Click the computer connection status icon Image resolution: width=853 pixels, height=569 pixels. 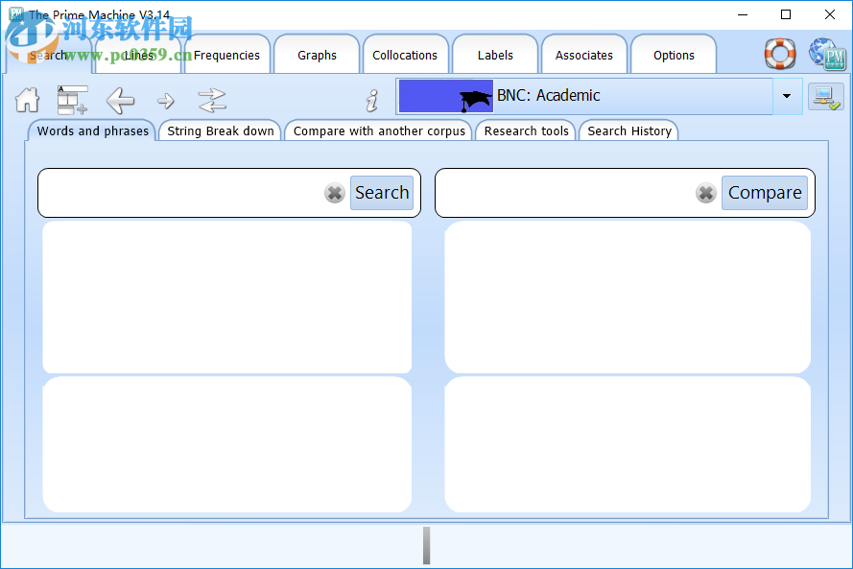tap(826, 97)
